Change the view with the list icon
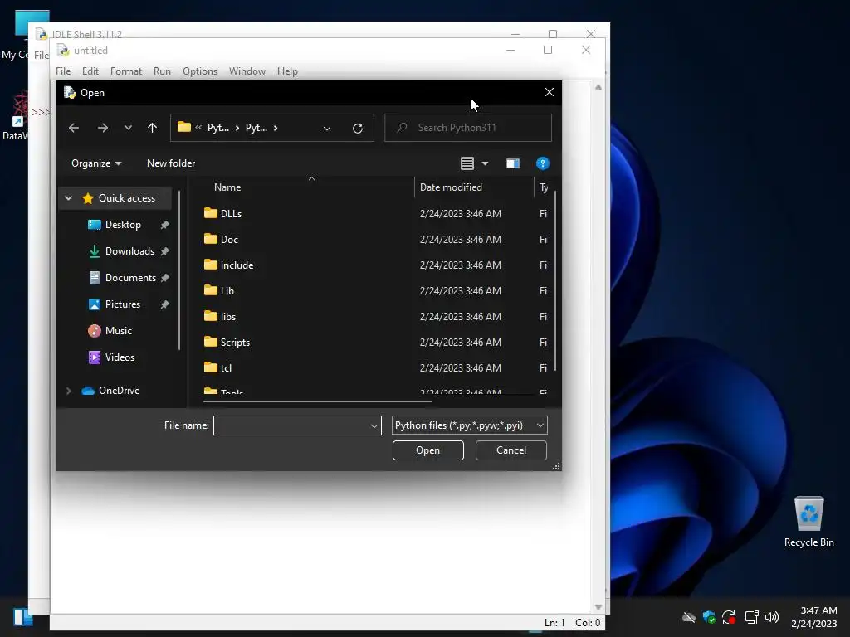This screenshot has height=637, width=850. point(467,163)
